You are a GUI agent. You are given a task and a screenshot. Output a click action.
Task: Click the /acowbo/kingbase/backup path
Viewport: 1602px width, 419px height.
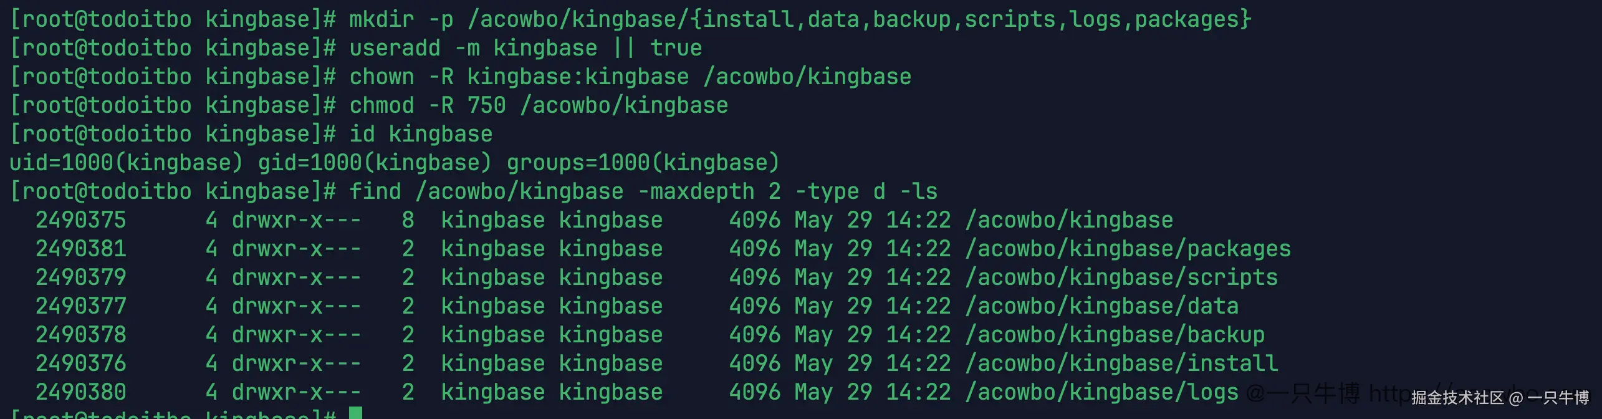pyautogui.click(x=1115, y=335)
